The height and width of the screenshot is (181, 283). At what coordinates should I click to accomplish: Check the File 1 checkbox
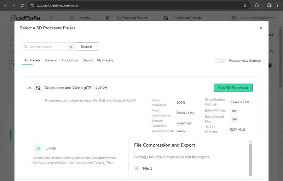tap(137, 168)
